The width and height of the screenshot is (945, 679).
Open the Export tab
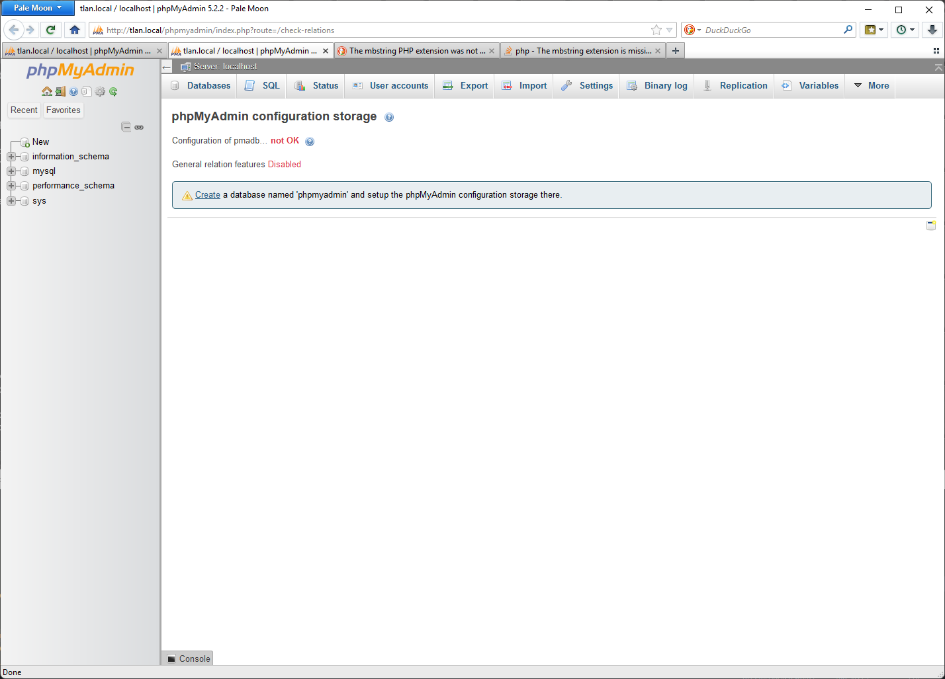coord(465,86)
